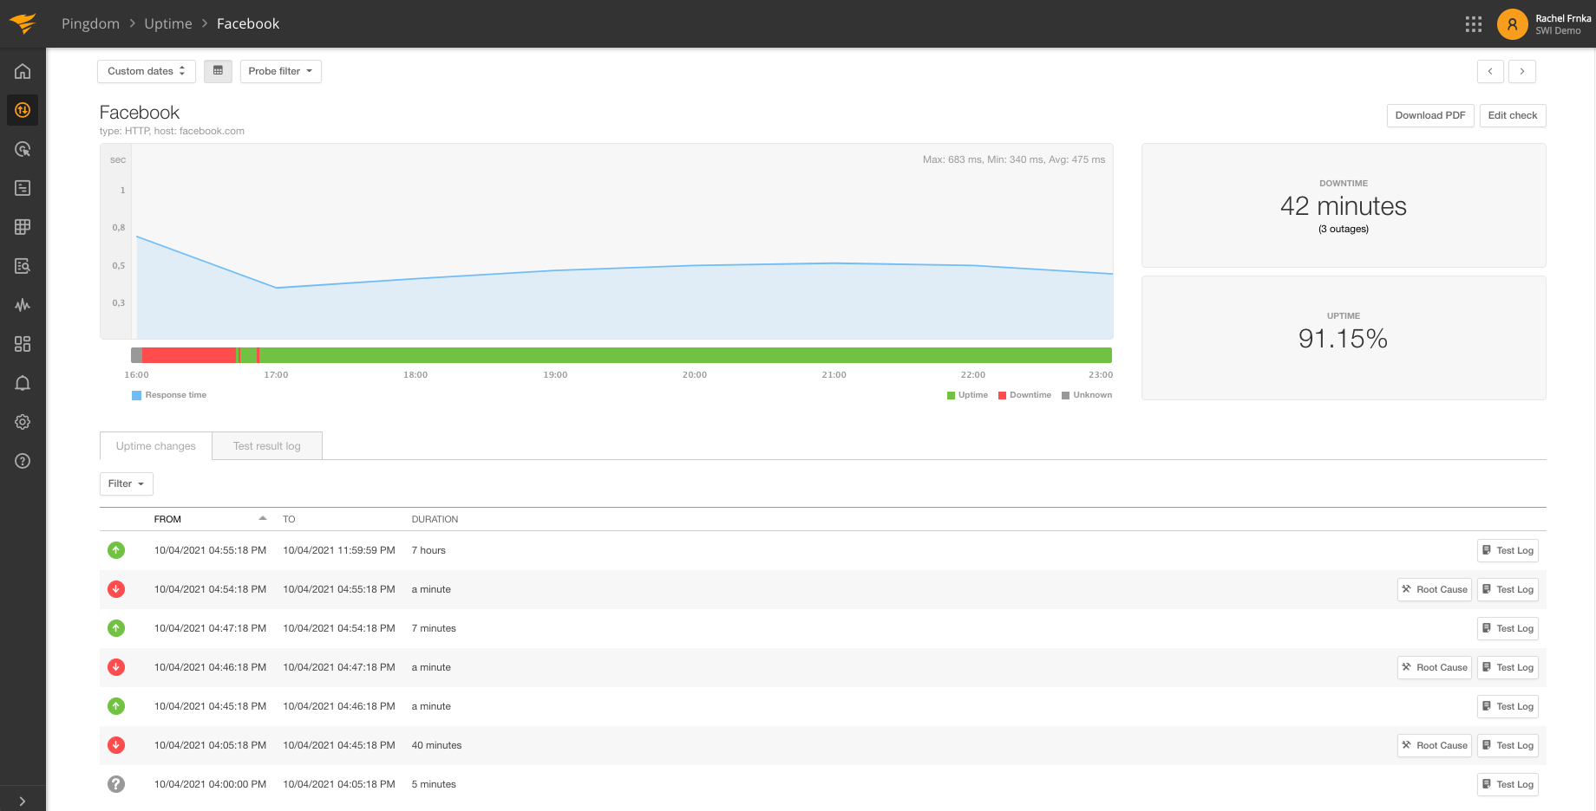Open the table grid sidebar icon
Viewport: 1596px width, 811px height.
pos(23,227)
